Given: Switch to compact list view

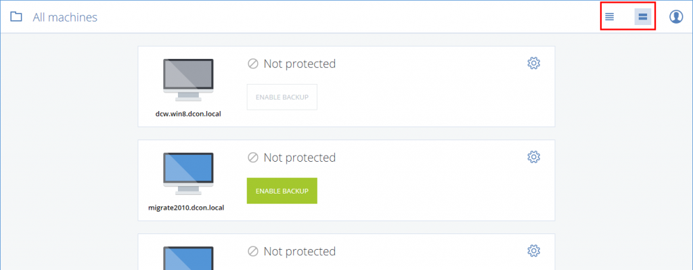Looking at the screenshot, I should tap(610, 17).
